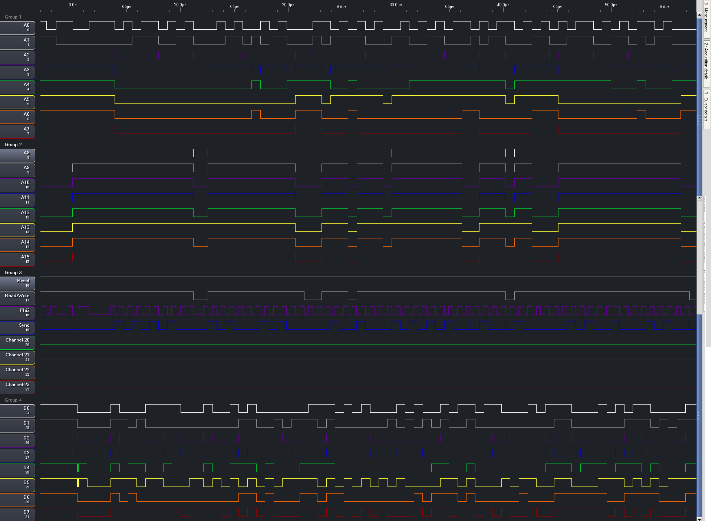Click the Group 1 header

tap(13, 17)
